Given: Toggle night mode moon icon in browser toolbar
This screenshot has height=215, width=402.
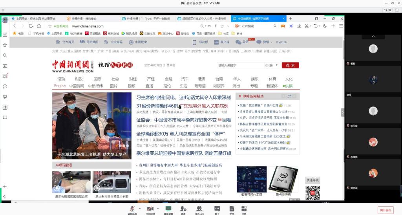Looking at the screenshot, I should coord(325,26).
